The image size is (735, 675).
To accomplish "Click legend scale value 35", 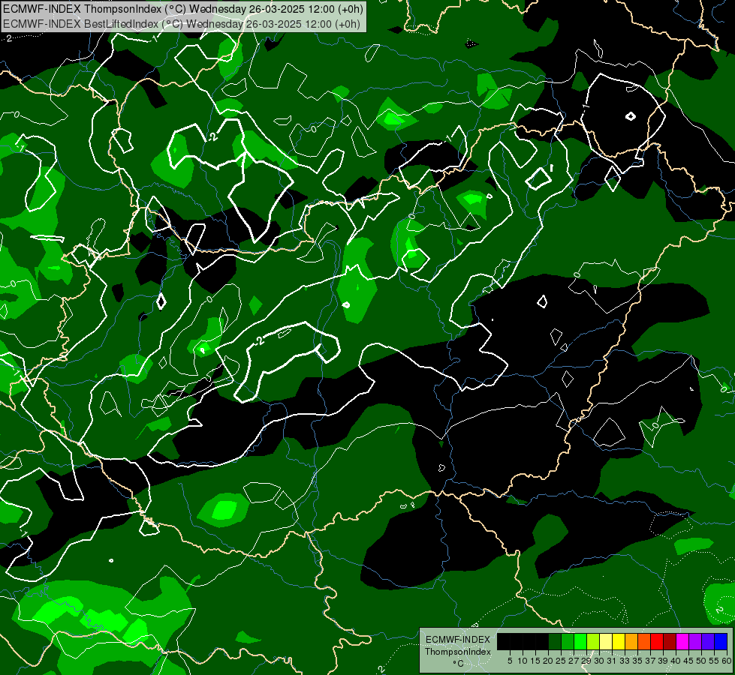I will tap(637, 661).
